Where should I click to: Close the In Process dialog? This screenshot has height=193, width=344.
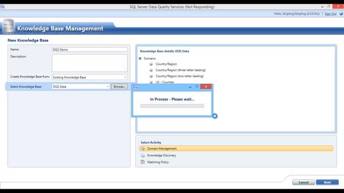(206, 87)
